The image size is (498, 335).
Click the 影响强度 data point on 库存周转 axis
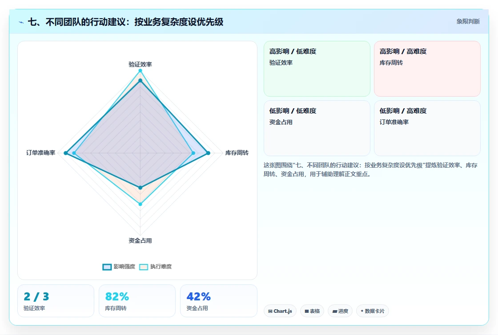click(x=209, y=153)
